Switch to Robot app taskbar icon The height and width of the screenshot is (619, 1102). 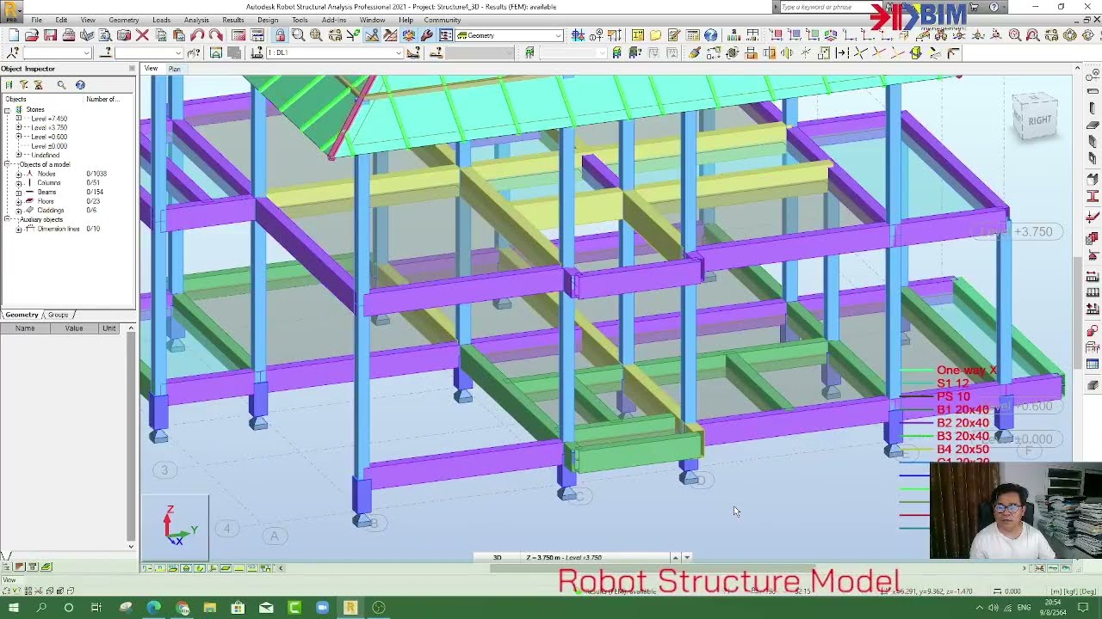click(350, 608)
